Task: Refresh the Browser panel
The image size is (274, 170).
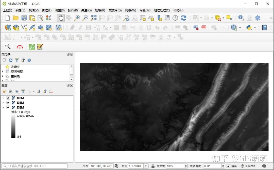Action: tap(11, 60)
